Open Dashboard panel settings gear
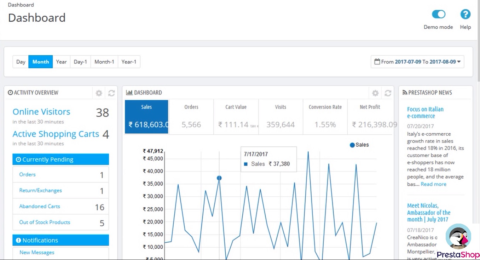 pyautogui.click(x=375, y=93)
